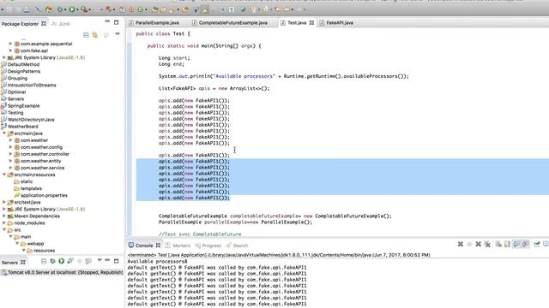Select the WeatherBoard project
This screenshot has height=308, width=549.
click(x=23, y=127)
